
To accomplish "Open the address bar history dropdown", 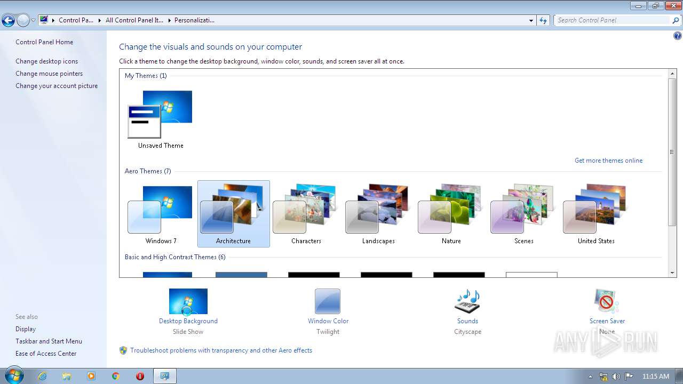I will point(531,20).
